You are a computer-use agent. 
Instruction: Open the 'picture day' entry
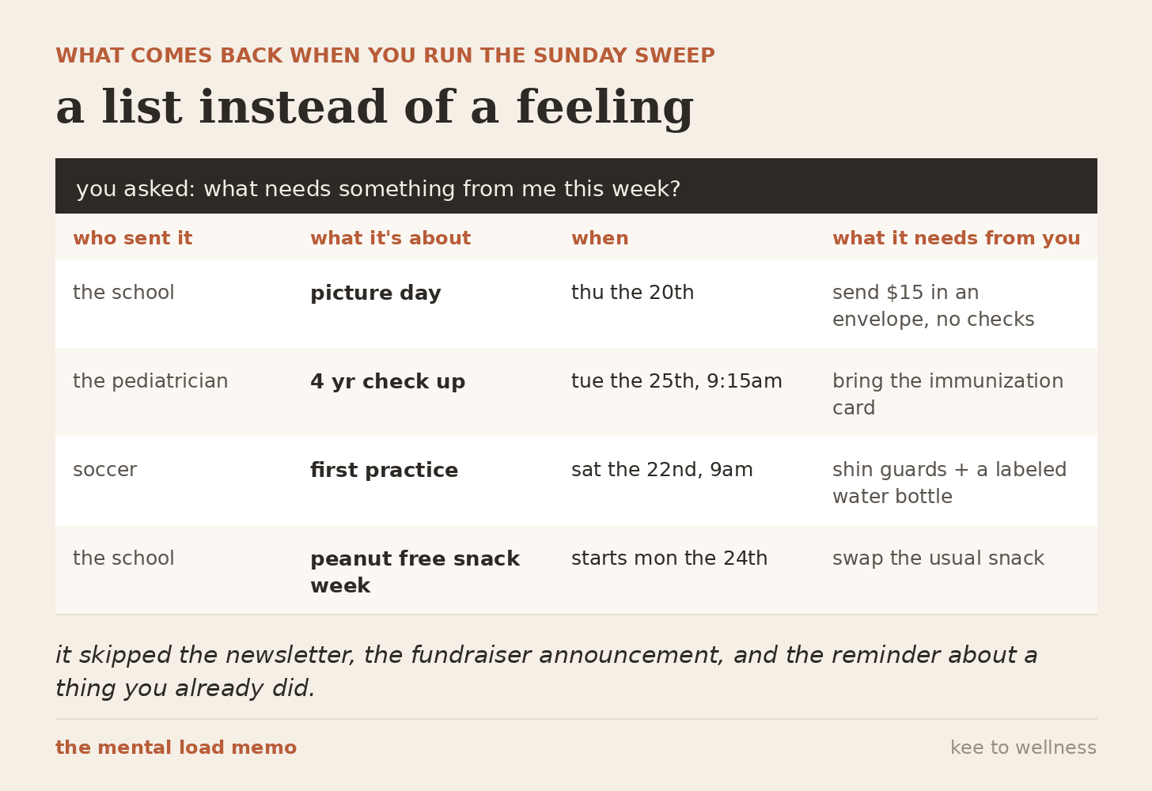tap(375, 293)
